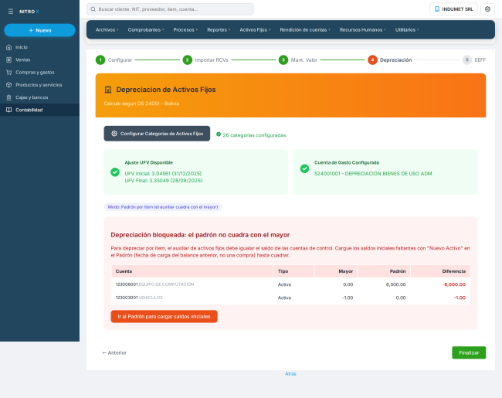Focus the Buscar cliente search field

[170, 9]
